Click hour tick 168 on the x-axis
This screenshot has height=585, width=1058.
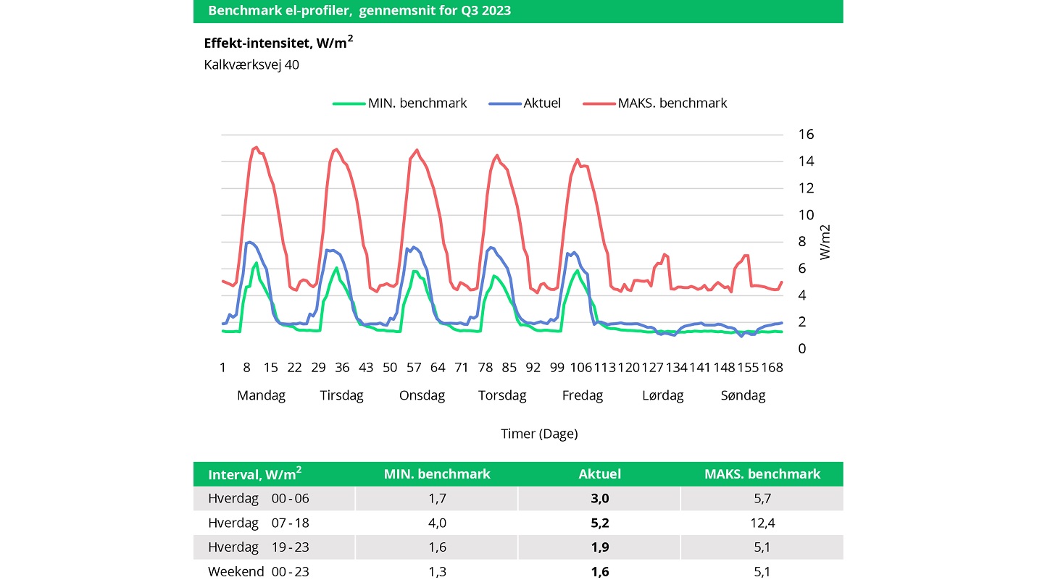[x=772, y=368]
